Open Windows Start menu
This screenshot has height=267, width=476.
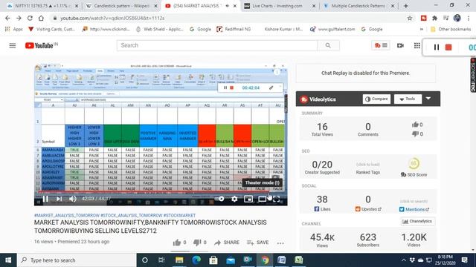8,260
